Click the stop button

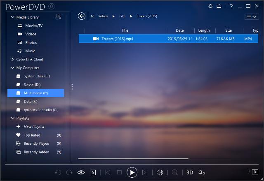[119, 172]
